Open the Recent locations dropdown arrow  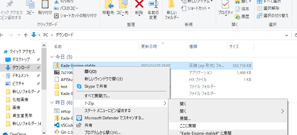point(19,35)
